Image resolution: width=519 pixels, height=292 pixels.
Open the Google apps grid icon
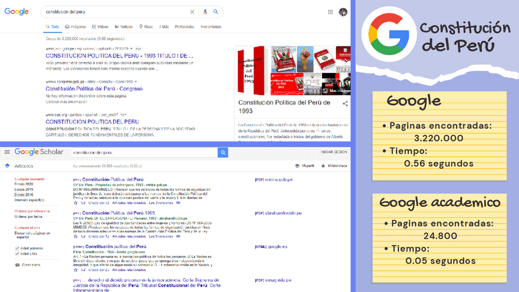(330, 12)
